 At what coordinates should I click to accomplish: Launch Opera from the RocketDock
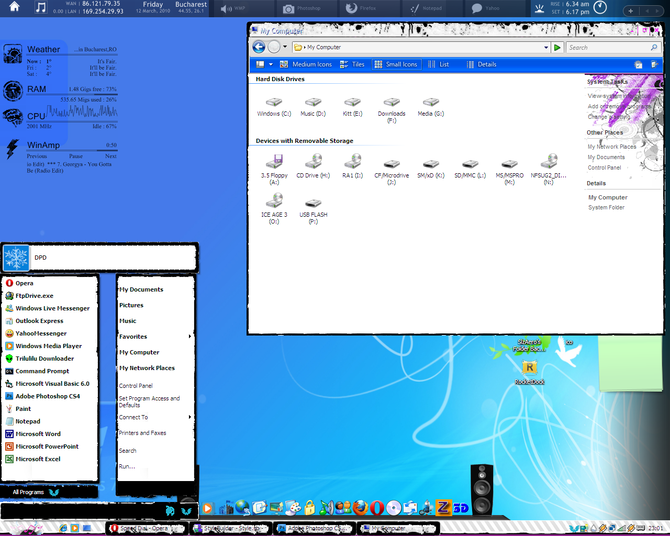[377, 507]
